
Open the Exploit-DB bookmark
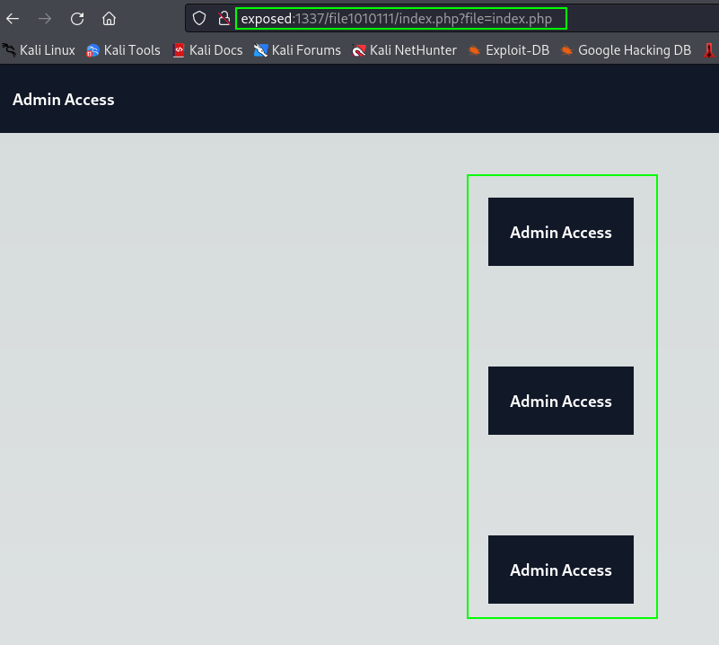coord(509,50)
